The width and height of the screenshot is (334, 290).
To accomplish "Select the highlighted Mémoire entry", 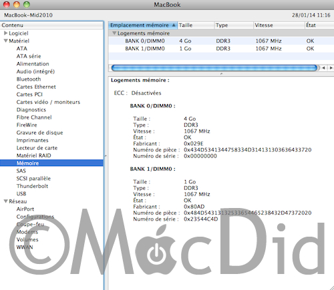I will (x=51, y=163).
